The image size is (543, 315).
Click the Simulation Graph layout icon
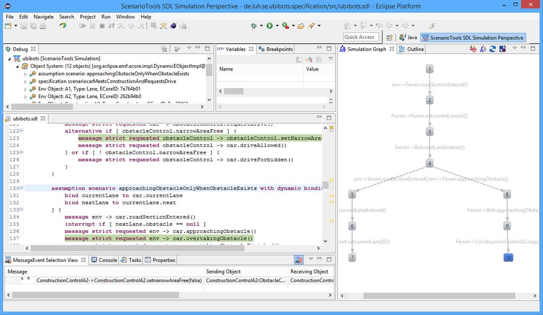pos(483,49)
